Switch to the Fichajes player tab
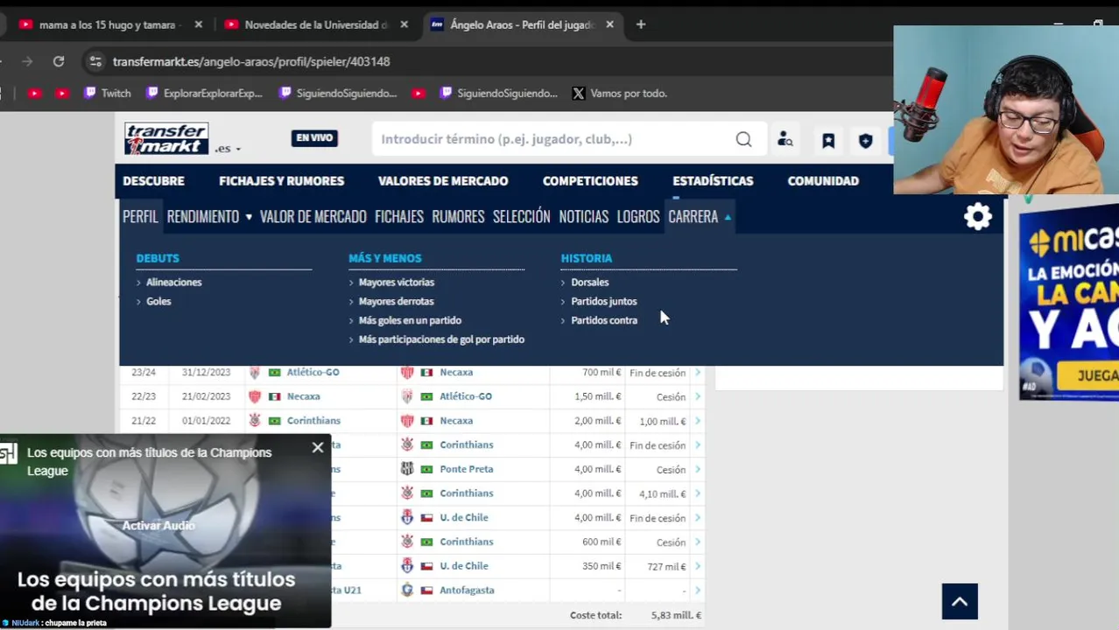 pos(399,217)
